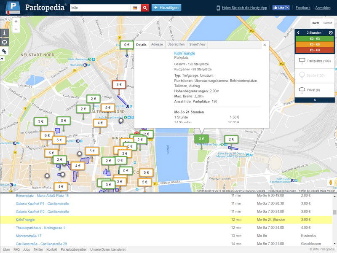Click the Über footer link
Viewport: 337px width, 253px height.
(6, 250)
